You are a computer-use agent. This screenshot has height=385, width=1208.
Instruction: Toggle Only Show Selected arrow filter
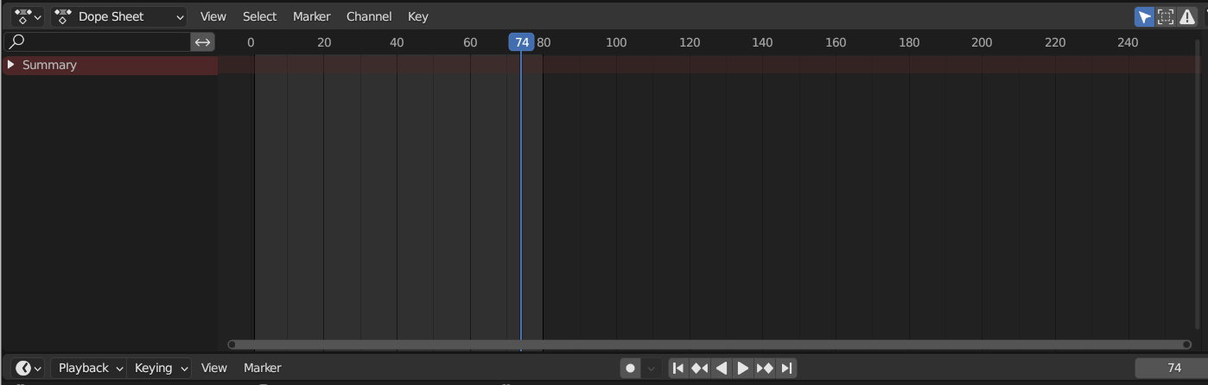[x=1144, y=16]
